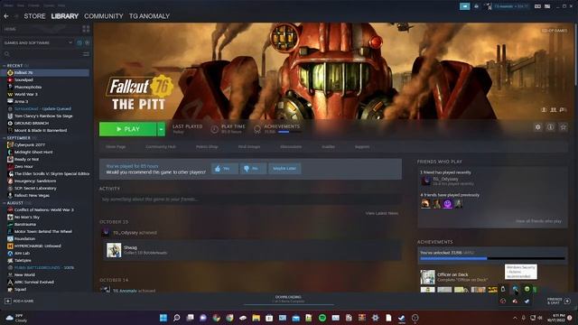This screenshot has width=578, height=325.
Task: Open the Community tab
Action: point(104,16)
